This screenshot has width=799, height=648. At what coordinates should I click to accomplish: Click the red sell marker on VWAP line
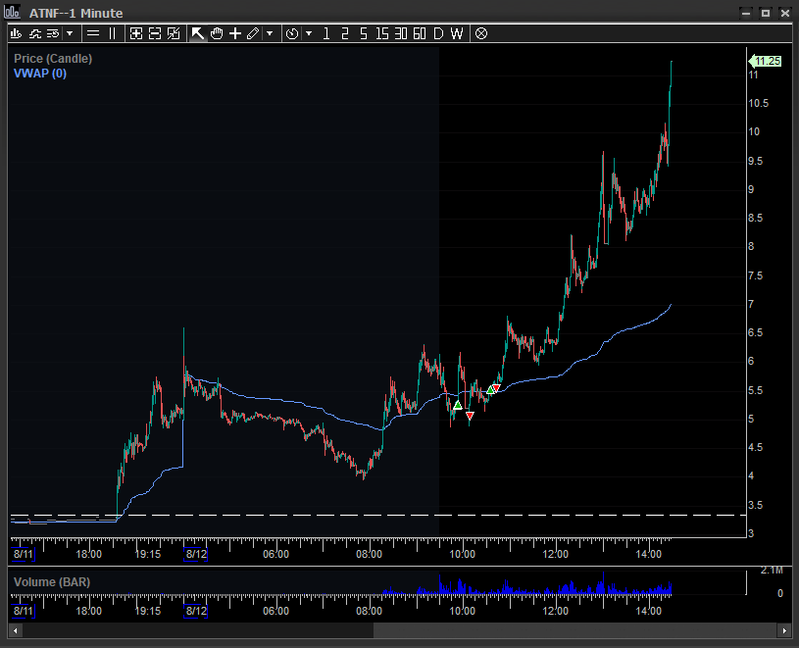[x=496, y=388]
